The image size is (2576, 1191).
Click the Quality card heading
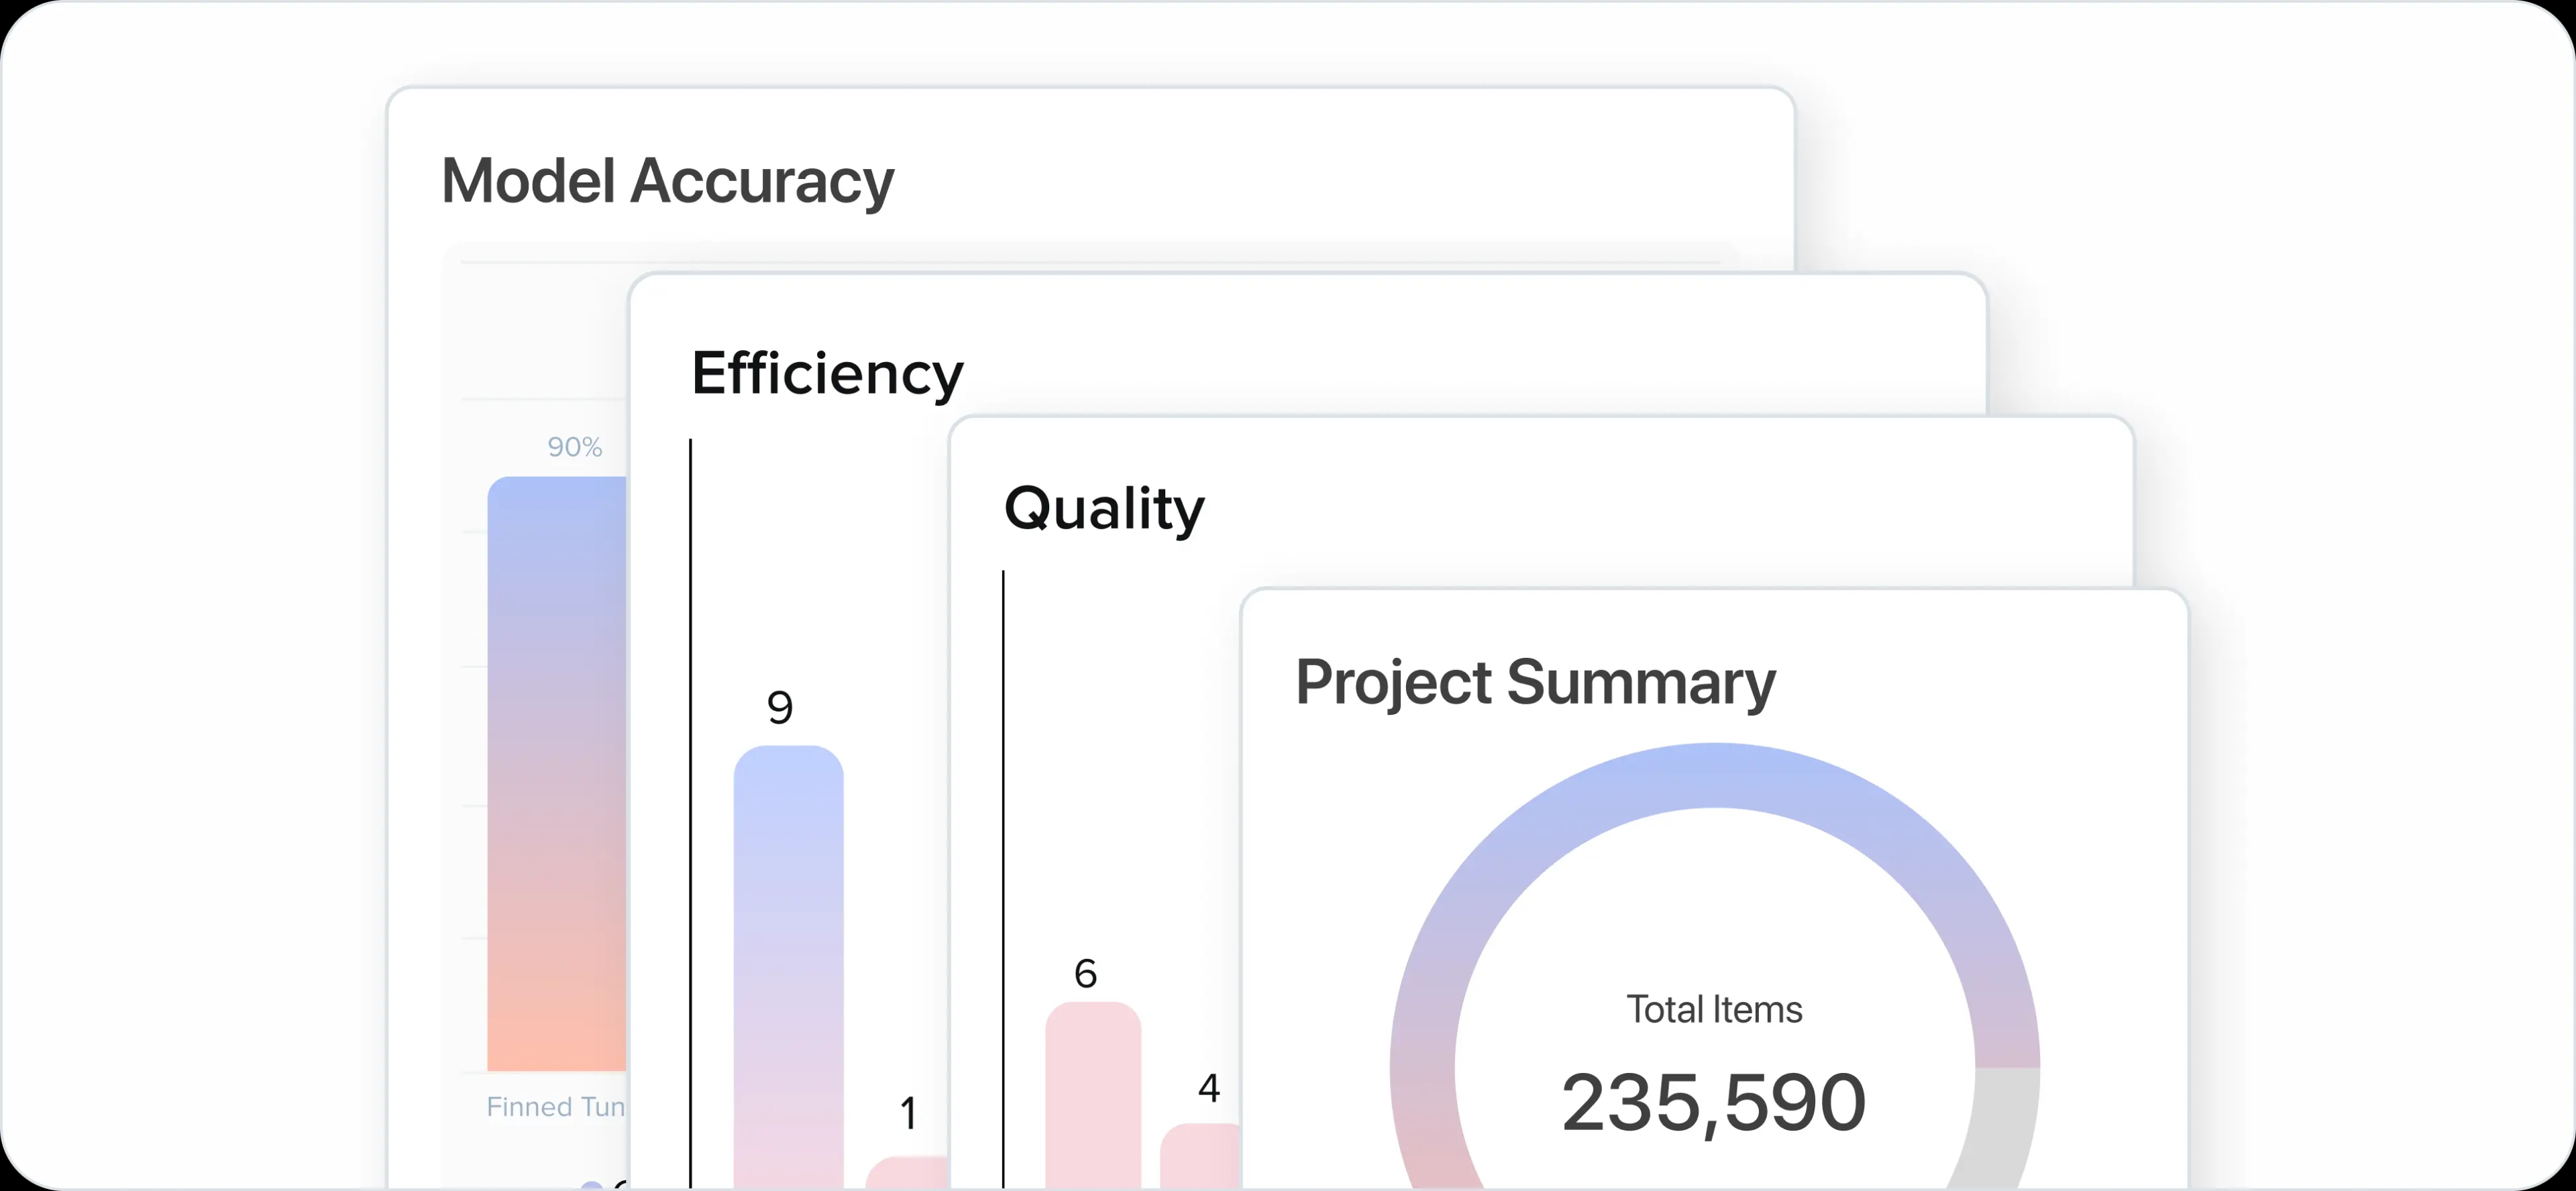click(x=1104, y=509)
